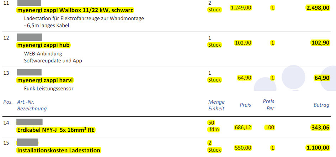This screenshot has width=336, height=157.
Task: Select the total amount 2.498,00
Action: [318, 7]
